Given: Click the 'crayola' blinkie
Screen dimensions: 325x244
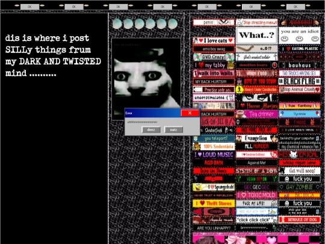Looking at the screenshot, I should [x=214, y=211].
